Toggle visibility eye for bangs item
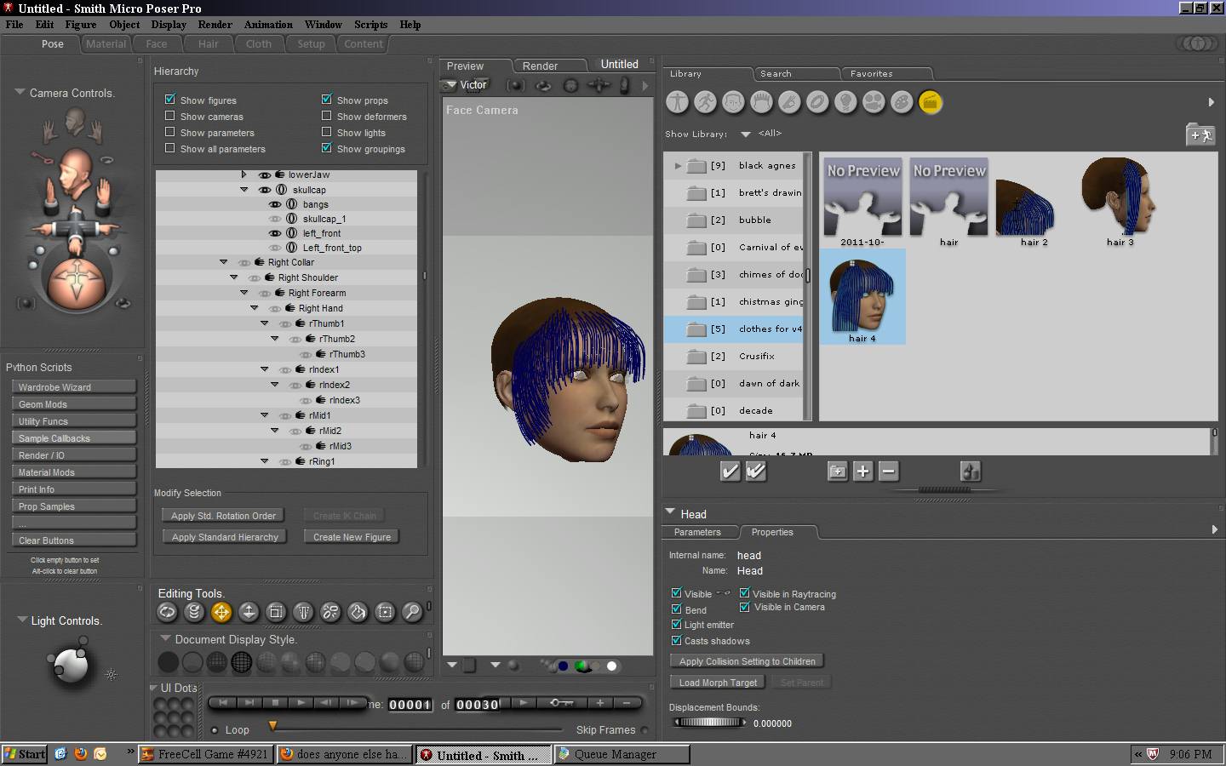Image resolution: width=1226 pixels, height=766 pixels. (x=275, y=204)
